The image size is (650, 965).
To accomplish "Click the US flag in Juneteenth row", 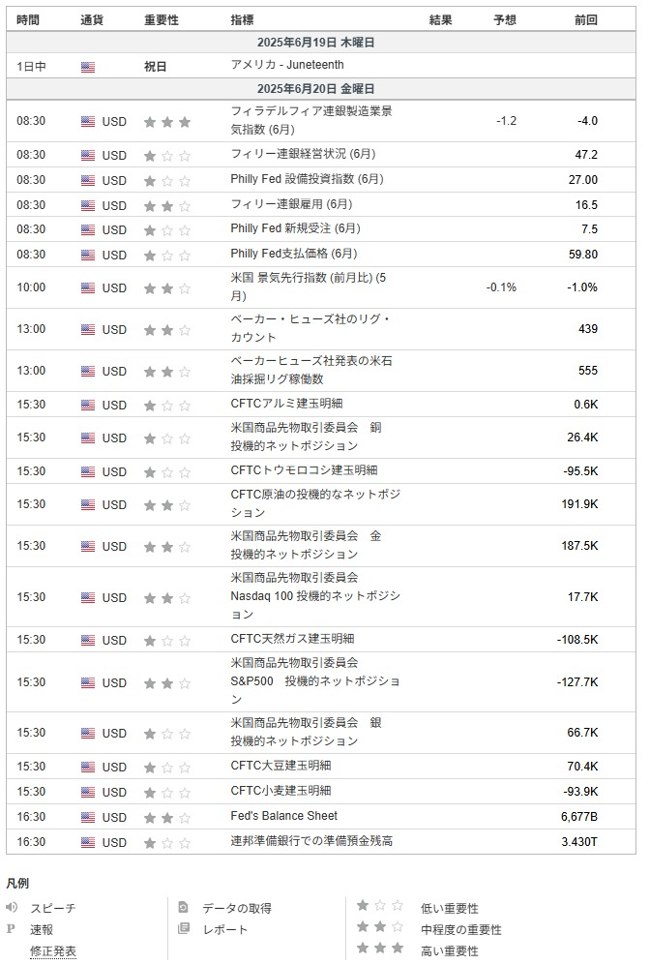I will [88, 67].
